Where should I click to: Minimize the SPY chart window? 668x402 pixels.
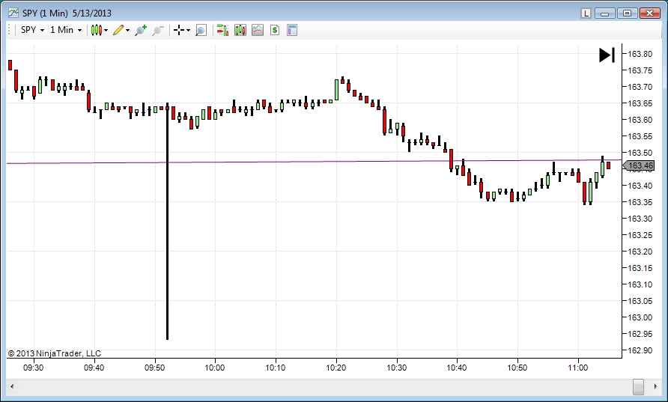click(x=605, y=13)
